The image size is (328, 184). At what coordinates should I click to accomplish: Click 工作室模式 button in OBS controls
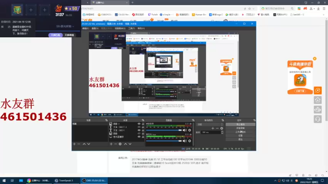pos(240,132)
